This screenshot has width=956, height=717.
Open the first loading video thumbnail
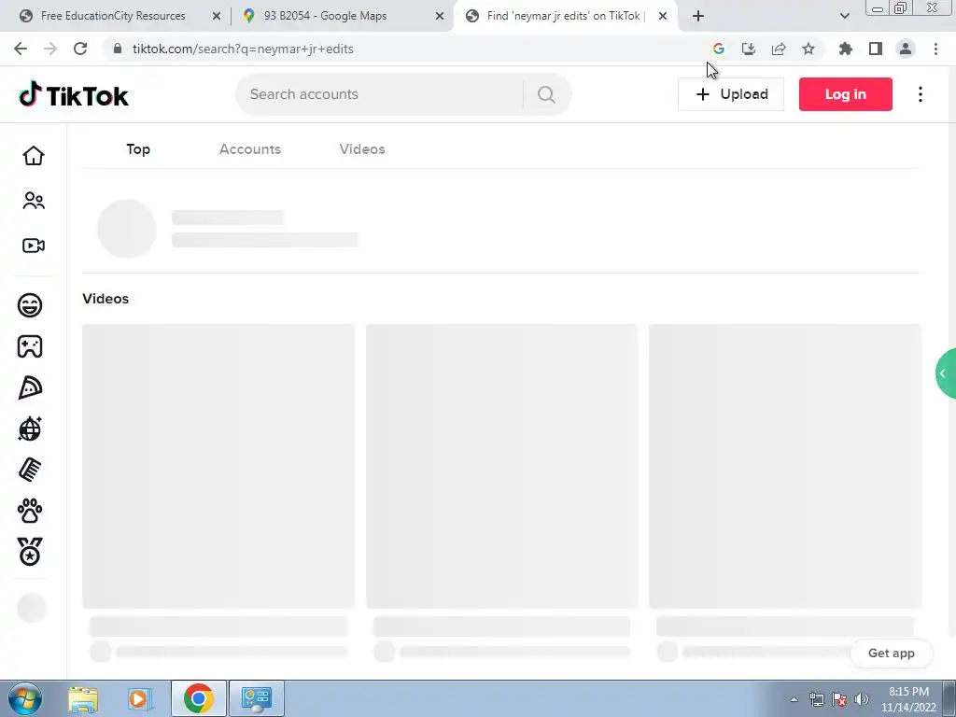click(218, 467)
